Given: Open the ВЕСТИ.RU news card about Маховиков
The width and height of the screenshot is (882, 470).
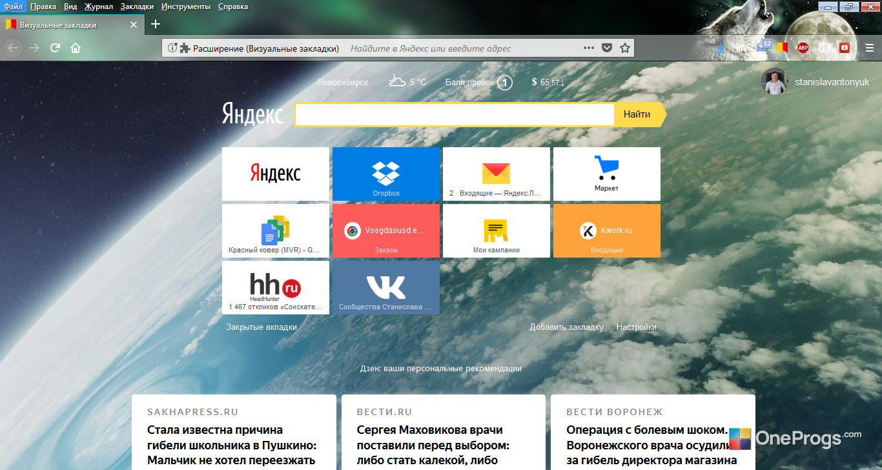Looking at the screenshot, I should [x=444, y=433].
